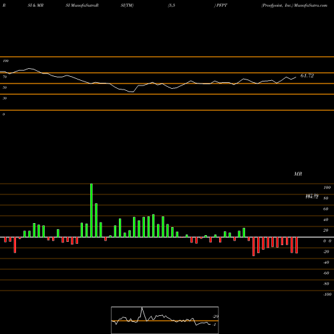Click the 'SI MunafaSutraR' header text
Image resolution: width=334 pixels, height=334 pixels.
82,5
